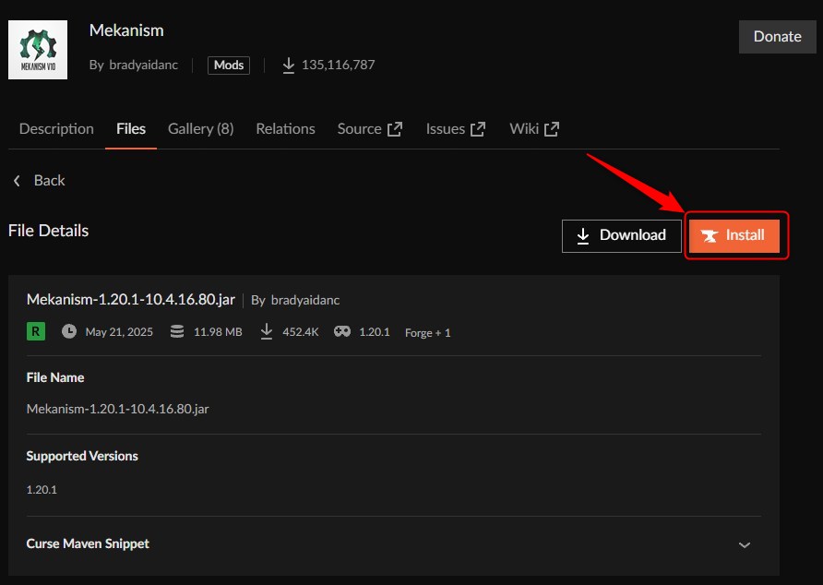Click the File Details heading

(48, 231)
